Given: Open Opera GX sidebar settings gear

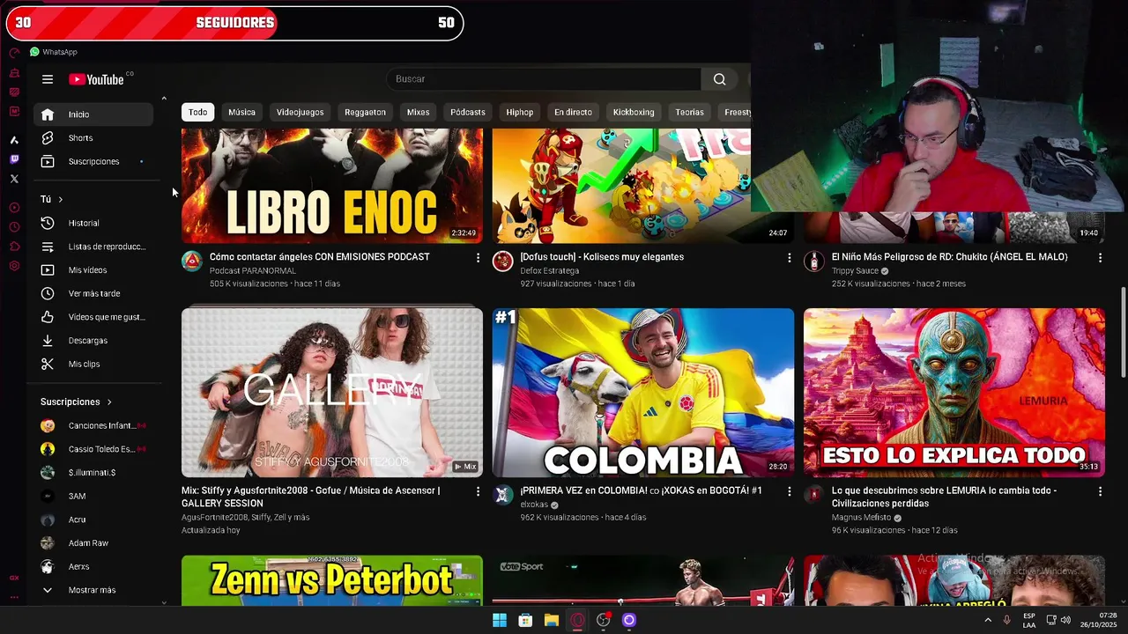Looking at the screenshot, I should tap(14, 266).
